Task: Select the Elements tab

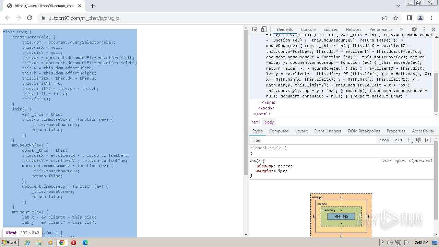Action: [x=285, y=30]
